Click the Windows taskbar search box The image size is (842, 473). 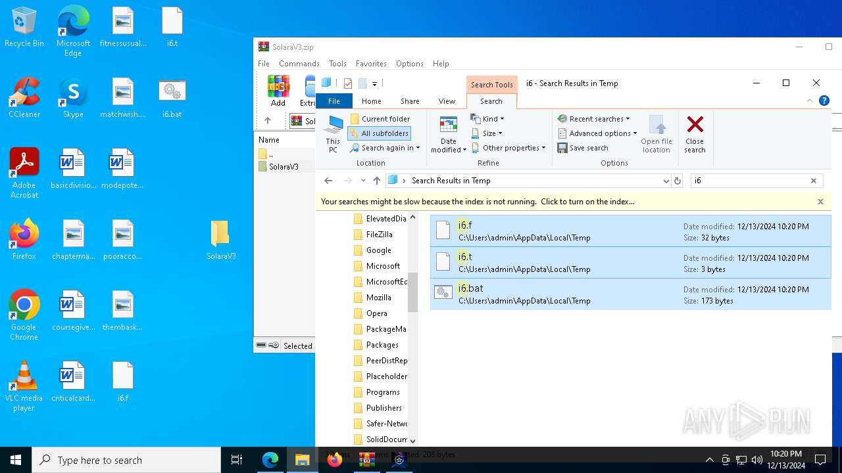[126, 460]
